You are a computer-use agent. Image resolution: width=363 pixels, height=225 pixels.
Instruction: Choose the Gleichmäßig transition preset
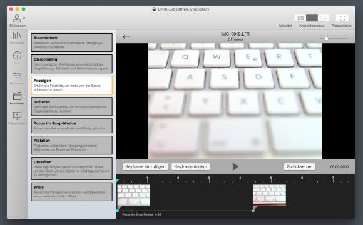click(x=72, y=64)
